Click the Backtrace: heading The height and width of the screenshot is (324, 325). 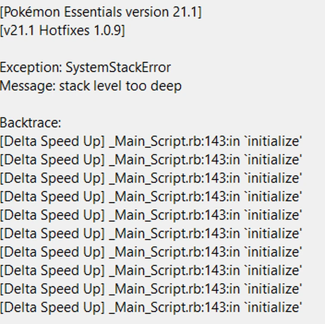(x=31, y=123)
